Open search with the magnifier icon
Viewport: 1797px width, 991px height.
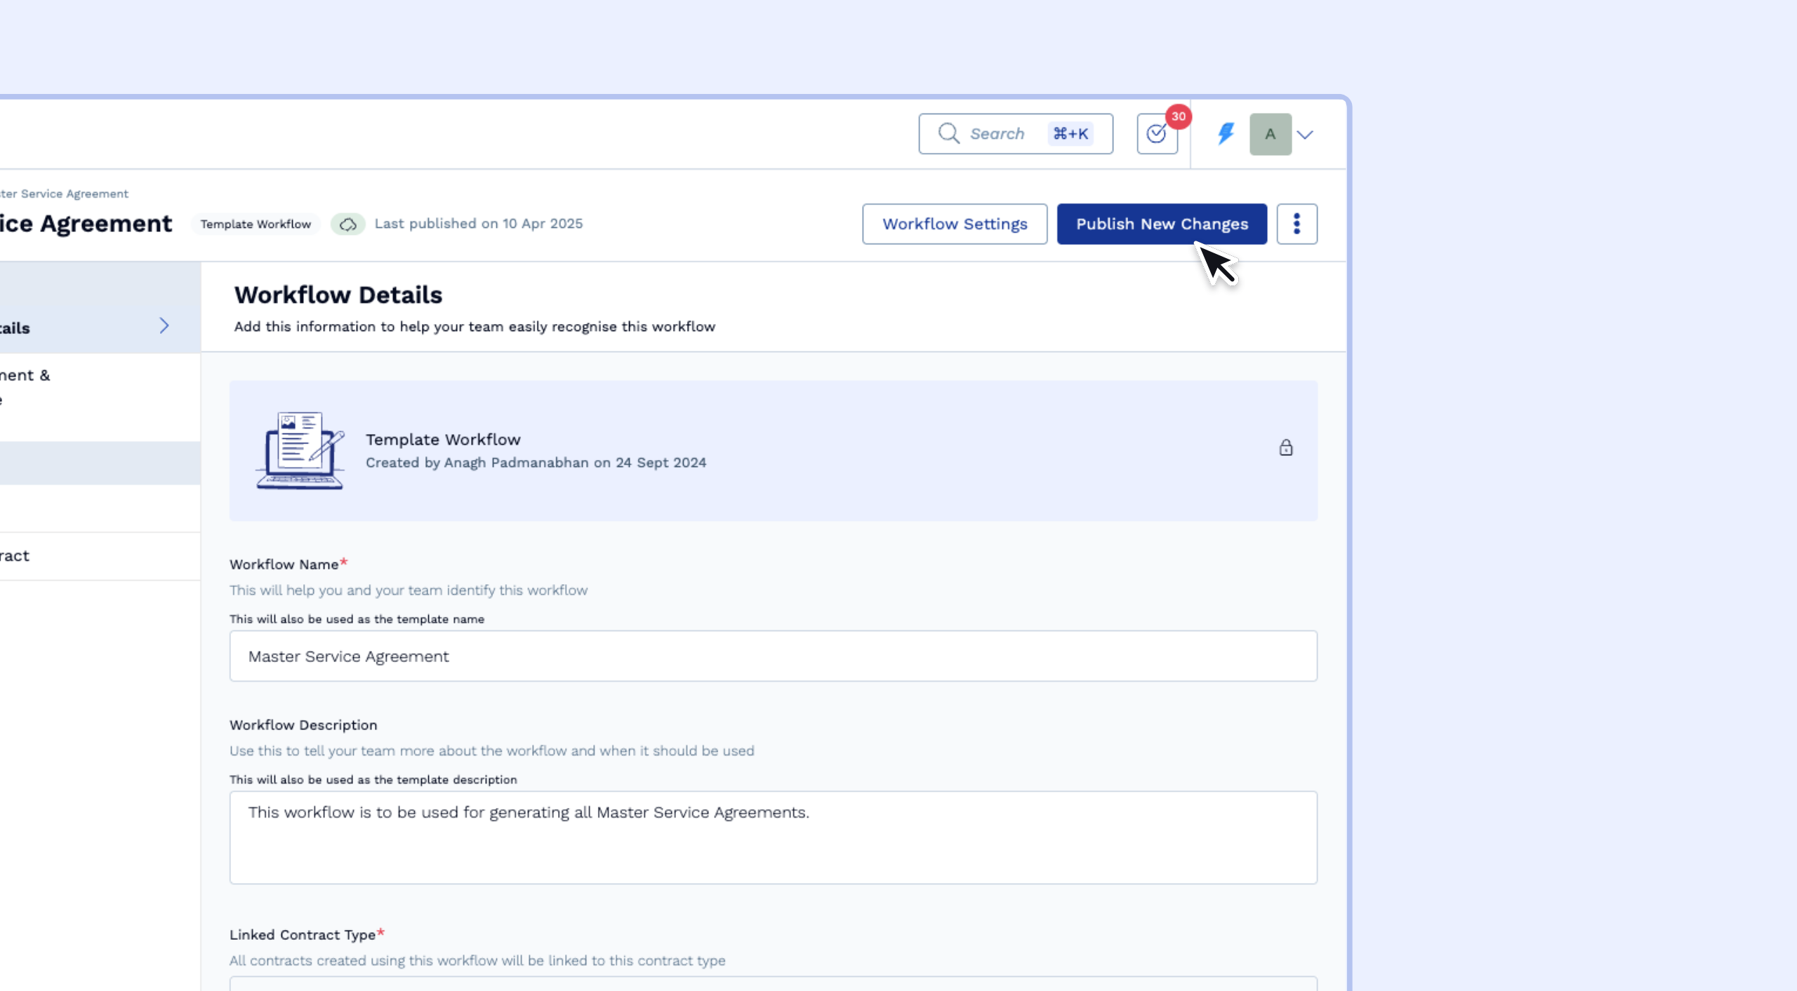click(x=949, y=133)
